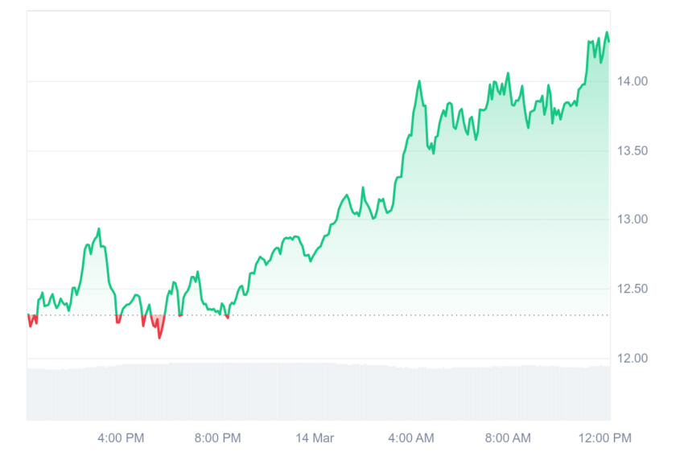Click the early peak just before 4:00 PM
This screenshot has height=456, width=684.
tap(99, 229)
